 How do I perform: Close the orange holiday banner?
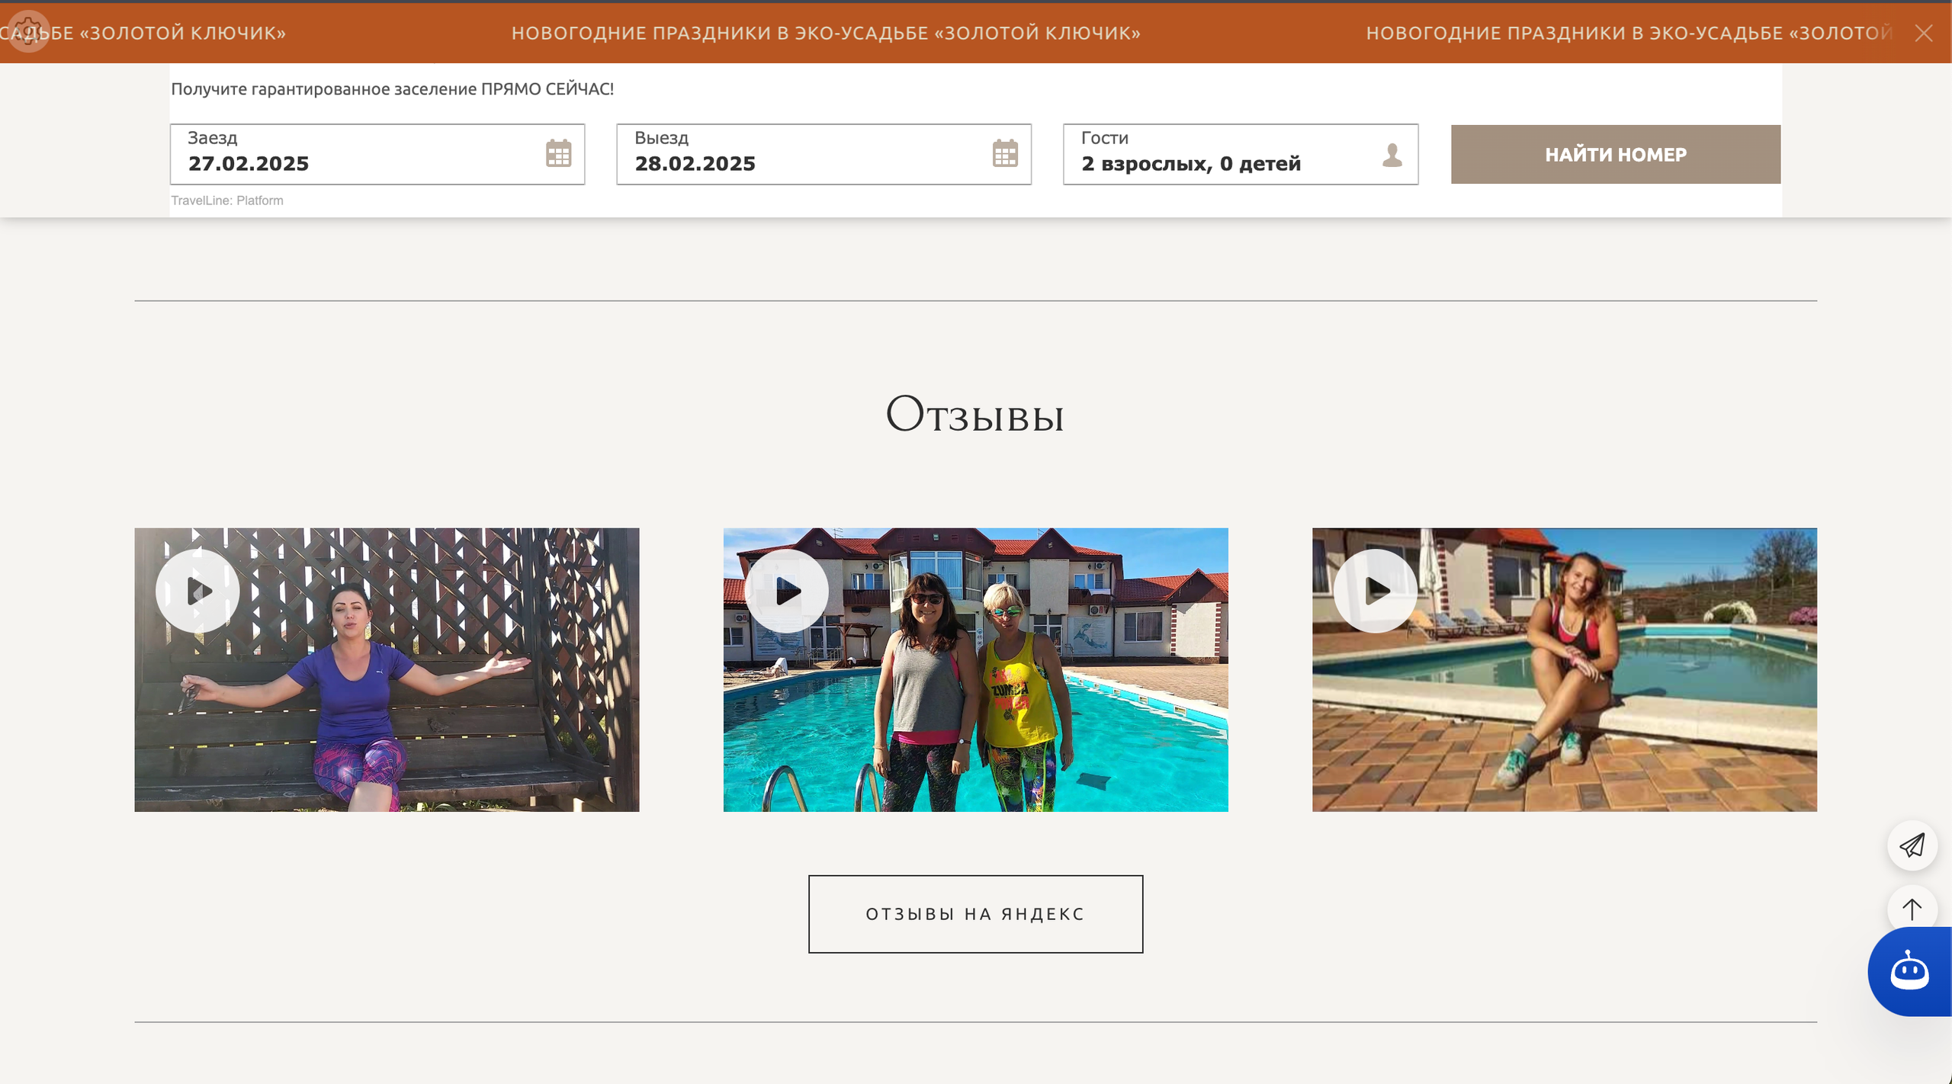point(1924,33)
